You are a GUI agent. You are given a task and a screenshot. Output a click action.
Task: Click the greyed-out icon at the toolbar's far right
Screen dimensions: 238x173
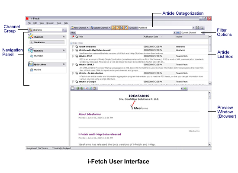(x=202, y=28)
